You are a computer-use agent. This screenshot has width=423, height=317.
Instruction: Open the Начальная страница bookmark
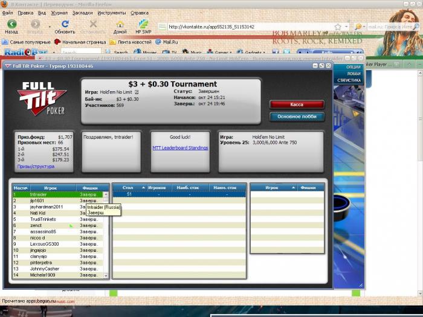pos(80,42)
